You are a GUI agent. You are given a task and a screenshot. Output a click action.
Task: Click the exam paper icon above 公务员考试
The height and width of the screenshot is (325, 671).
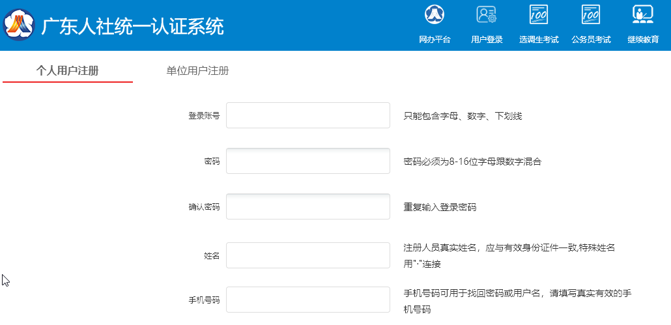[591, 14]
